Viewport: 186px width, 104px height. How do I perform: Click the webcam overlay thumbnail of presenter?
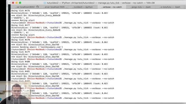coord(15,92)
